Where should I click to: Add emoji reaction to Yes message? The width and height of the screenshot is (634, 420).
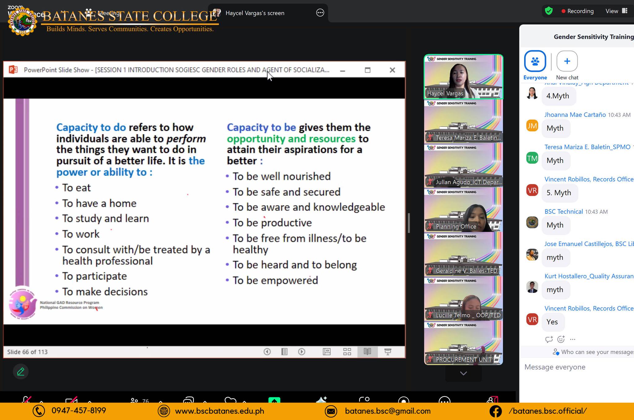pyautogui.click(x=561, y=339)
